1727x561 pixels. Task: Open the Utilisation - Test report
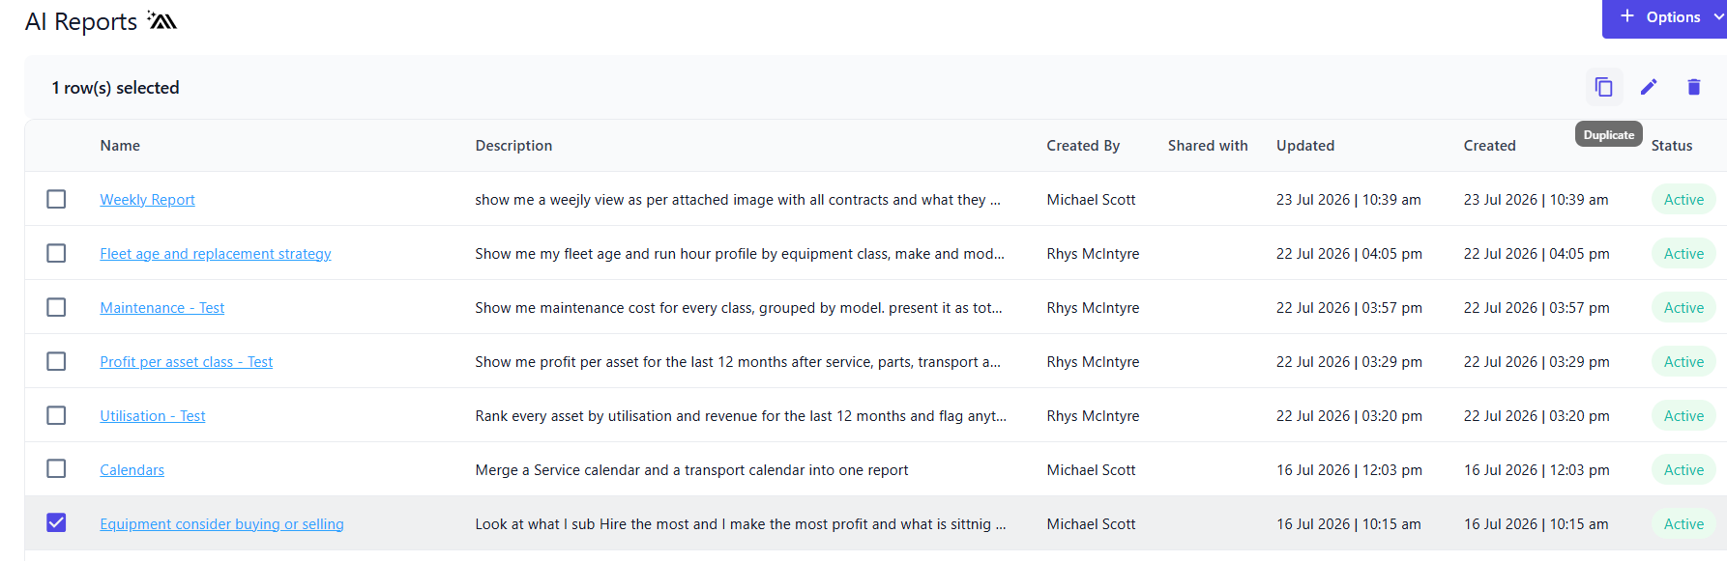pos(152,416)
